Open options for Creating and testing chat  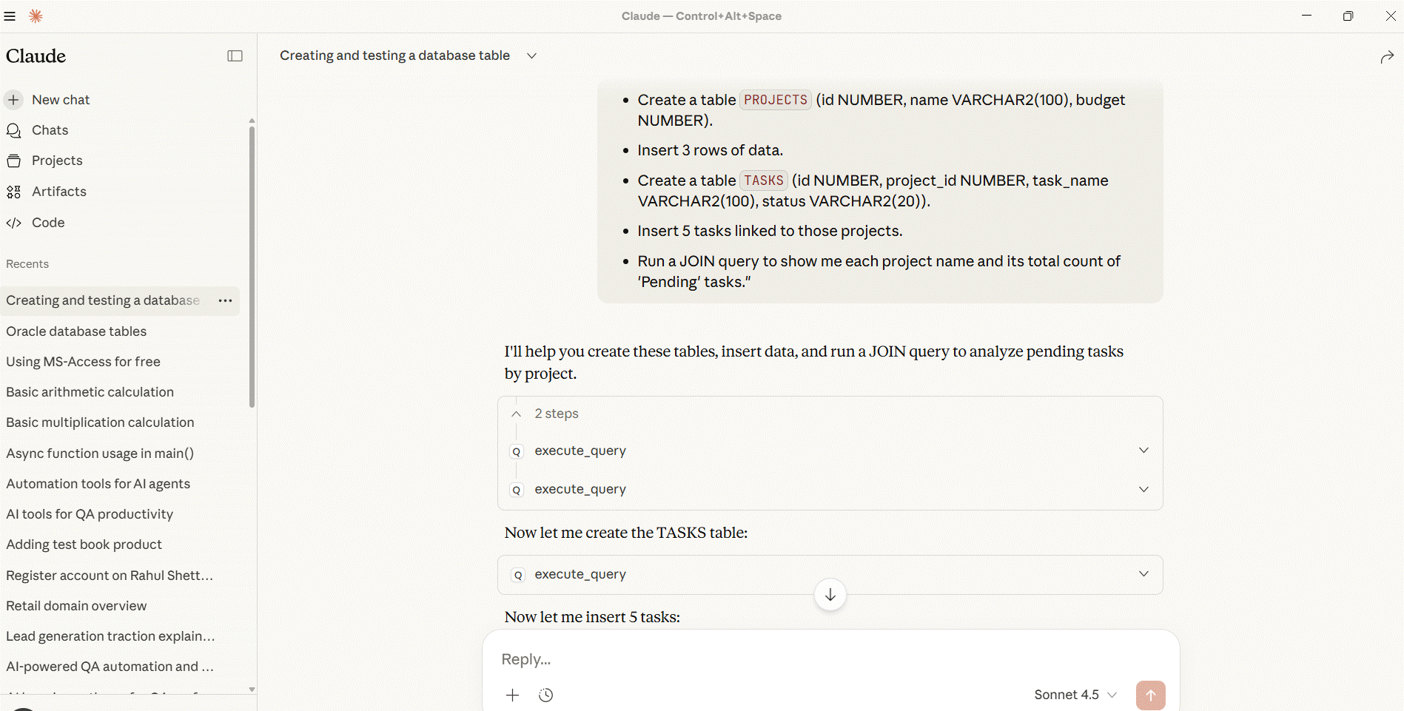click(226, 300)
